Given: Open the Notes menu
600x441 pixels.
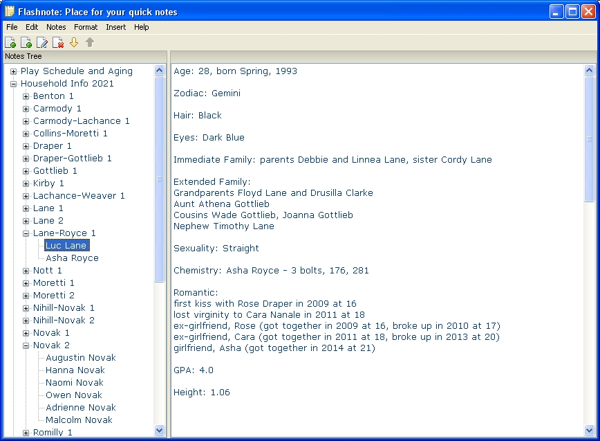Looking at the screenshot, I should 56,27.
